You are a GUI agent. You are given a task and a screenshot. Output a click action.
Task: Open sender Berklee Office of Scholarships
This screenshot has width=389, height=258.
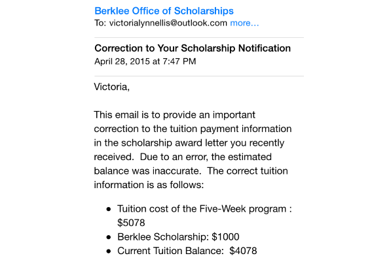pyautogui.click(x=164, y=11)
